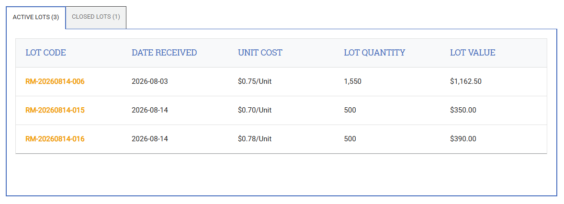The image size is (564, 204).
Task: Select the 1,550 lot quantity cell
Action: [x=352, y=81]
